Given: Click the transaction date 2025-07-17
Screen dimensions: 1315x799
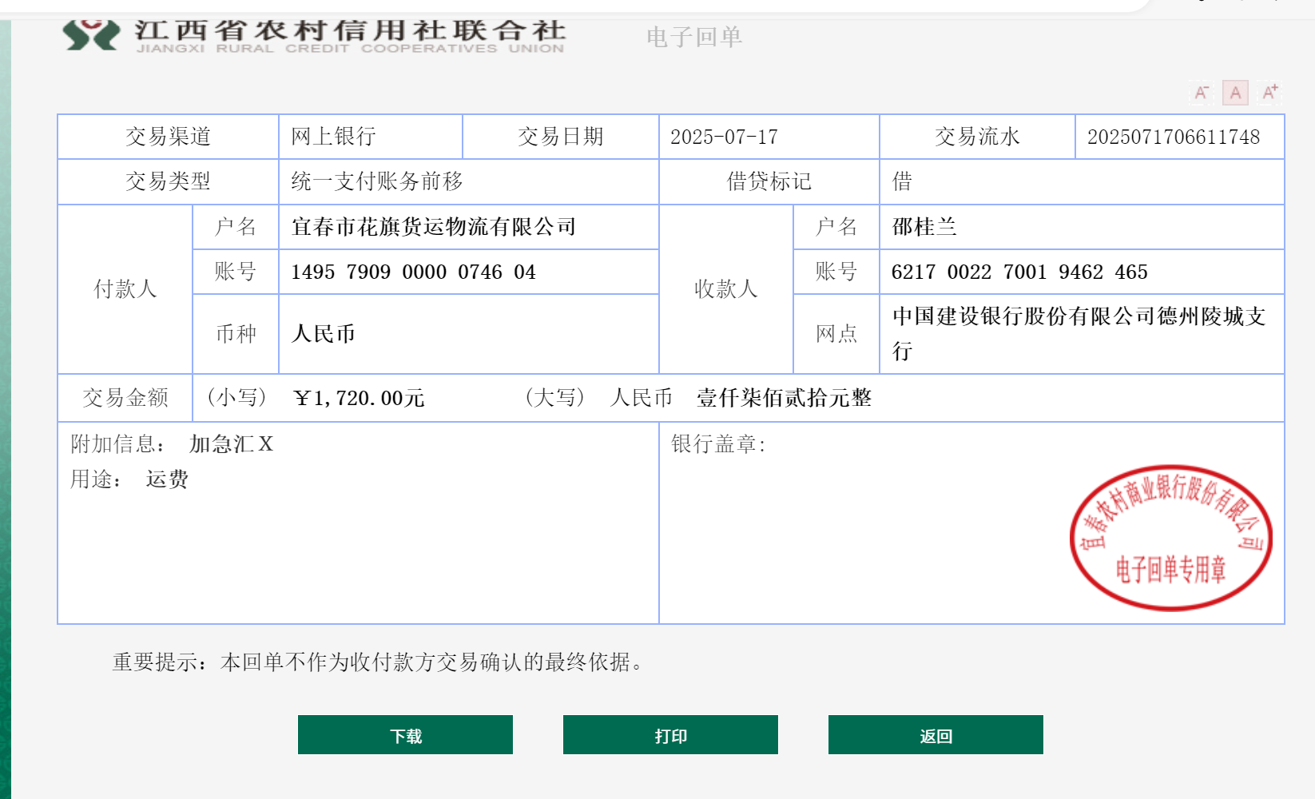Looking at the screenshot, I should click(x=724, y=137).
